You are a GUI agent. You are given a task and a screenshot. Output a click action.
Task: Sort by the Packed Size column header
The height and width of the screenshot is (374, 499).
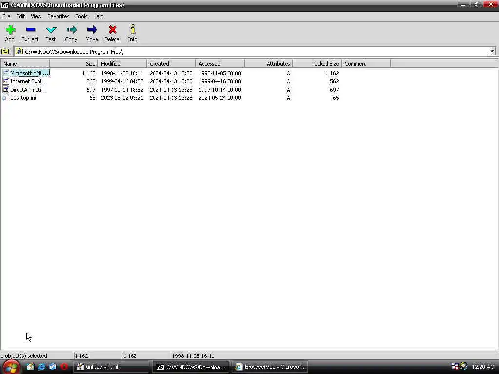(317, 64)
